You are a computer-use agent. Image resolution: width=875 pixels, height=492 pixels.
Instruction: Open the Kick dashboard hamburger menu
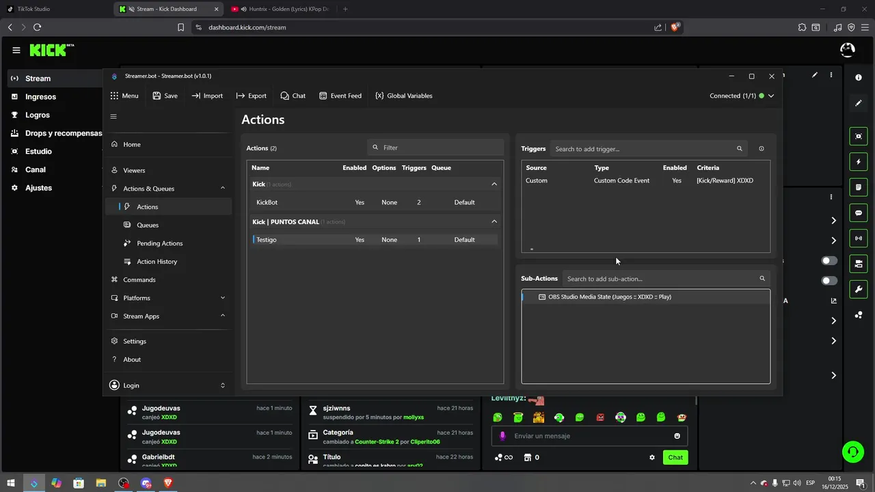point(16,50)
